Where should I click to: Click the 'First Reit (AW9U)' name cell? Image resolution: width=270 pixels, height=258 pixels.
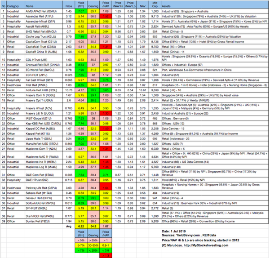44,85
